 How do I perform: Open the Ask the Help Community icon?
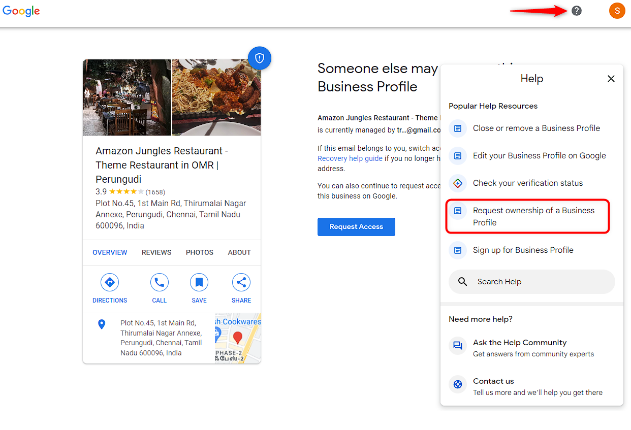coord(457,346)
